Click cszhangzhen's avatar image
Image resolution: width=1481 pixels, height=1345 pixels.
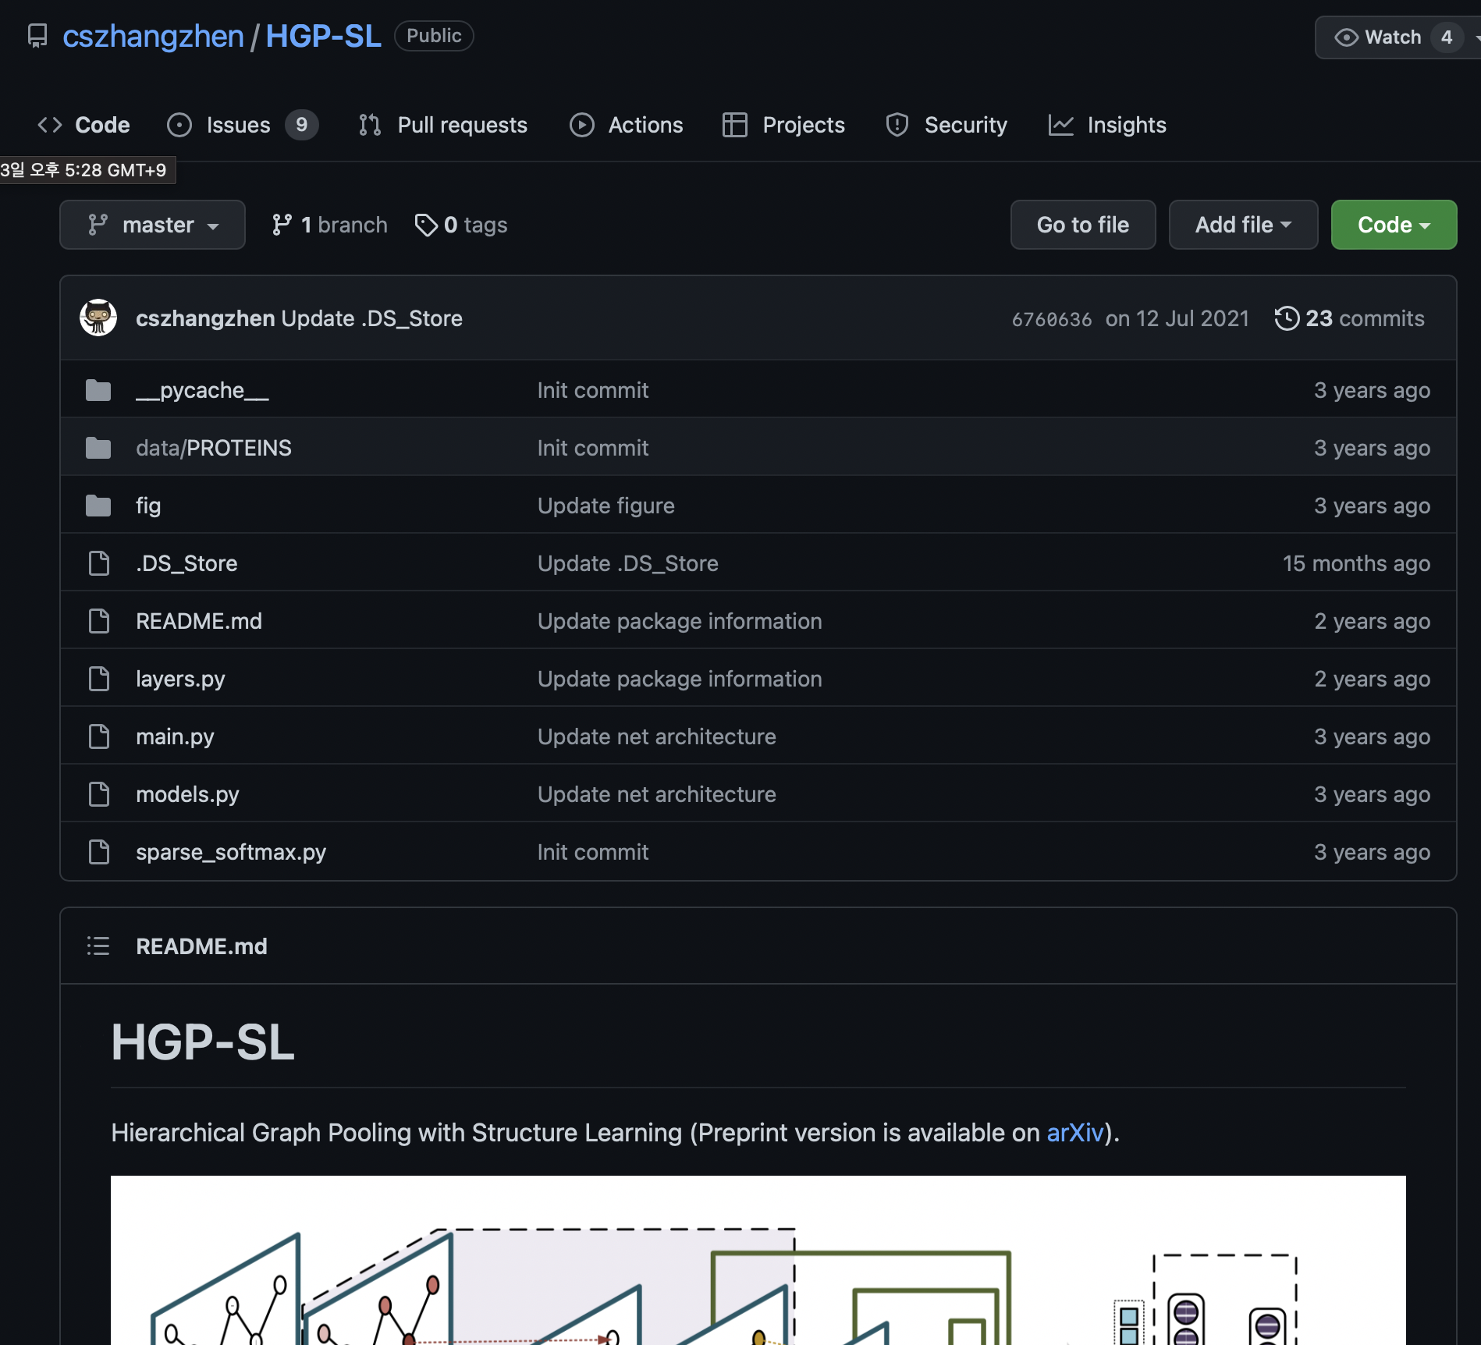point(97,318)
